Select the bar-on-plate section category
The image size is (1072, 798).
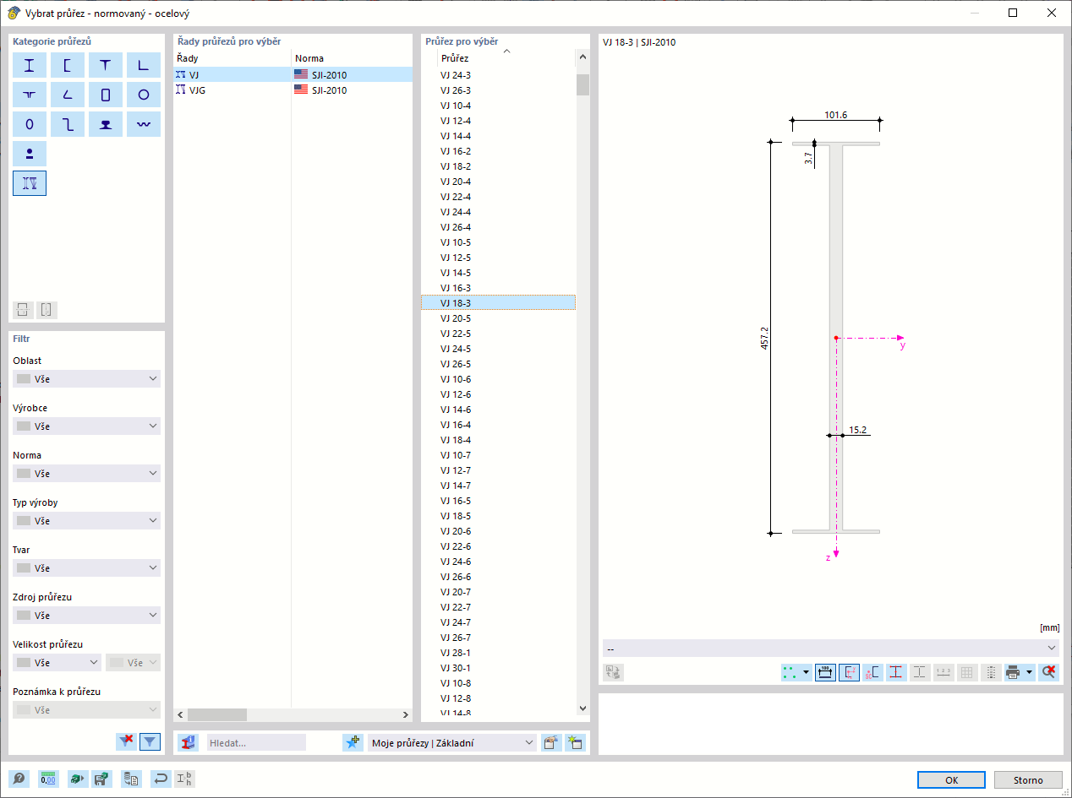pos(30,154)
